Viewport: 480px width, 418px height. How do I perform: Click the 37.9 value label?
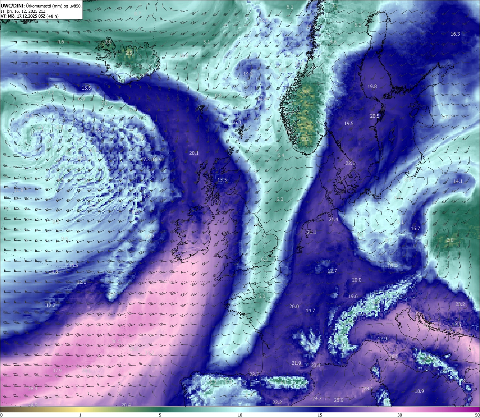point(57,370)
